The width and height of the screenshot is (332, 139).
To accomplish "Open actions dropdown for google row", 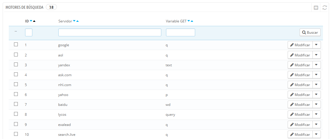I will coord(317,45).
